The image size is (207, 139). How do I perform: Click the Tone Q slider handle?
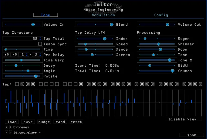click(x=170, y=60)
